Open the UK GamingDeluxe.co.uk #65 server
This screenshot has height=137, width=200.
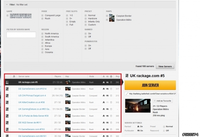(x=34, y=109)
